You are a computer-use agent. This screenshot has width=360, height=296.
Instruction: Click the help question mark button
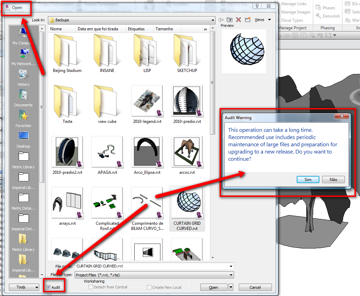point(257,6)
